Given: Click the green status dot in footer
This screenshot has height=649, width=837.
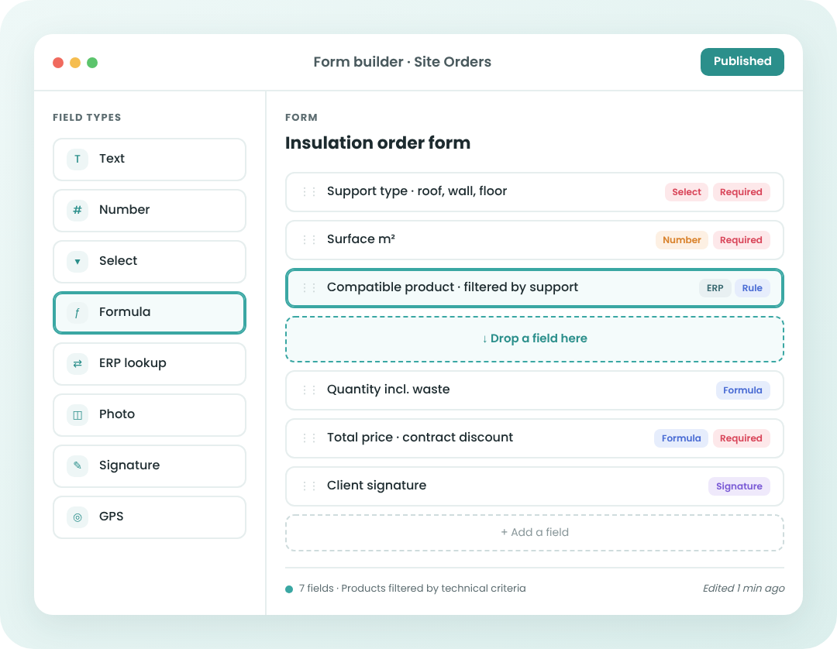Looking at the screenshot, I should tap(289, 589).
